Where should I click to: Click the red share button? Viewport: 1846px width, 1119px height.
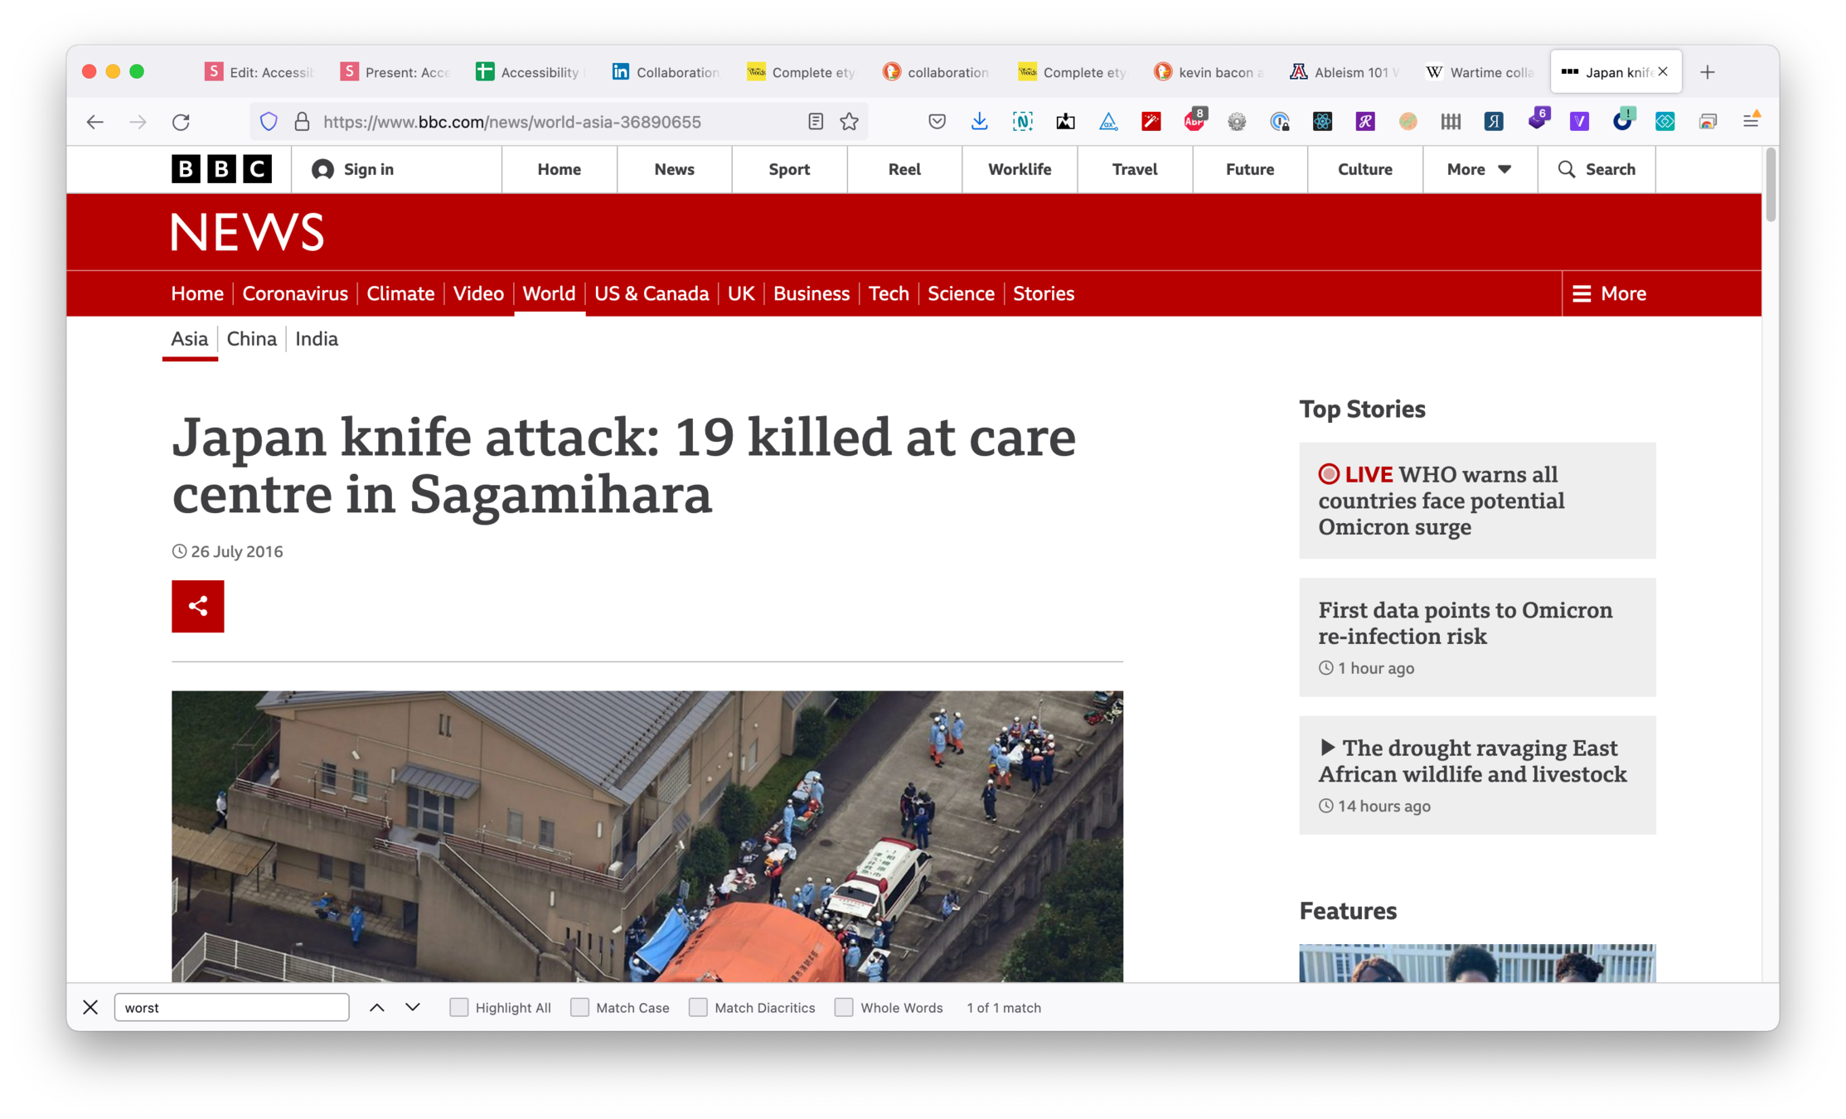(197, 606)
